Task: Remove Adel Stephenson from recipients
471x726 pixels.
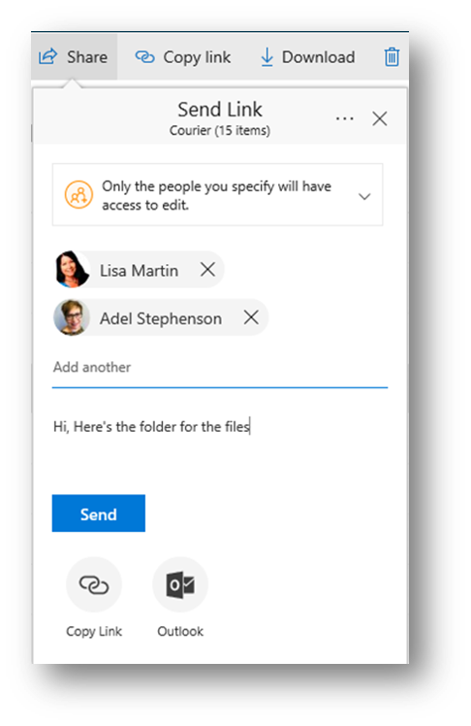Action: (x=251, y=317)
